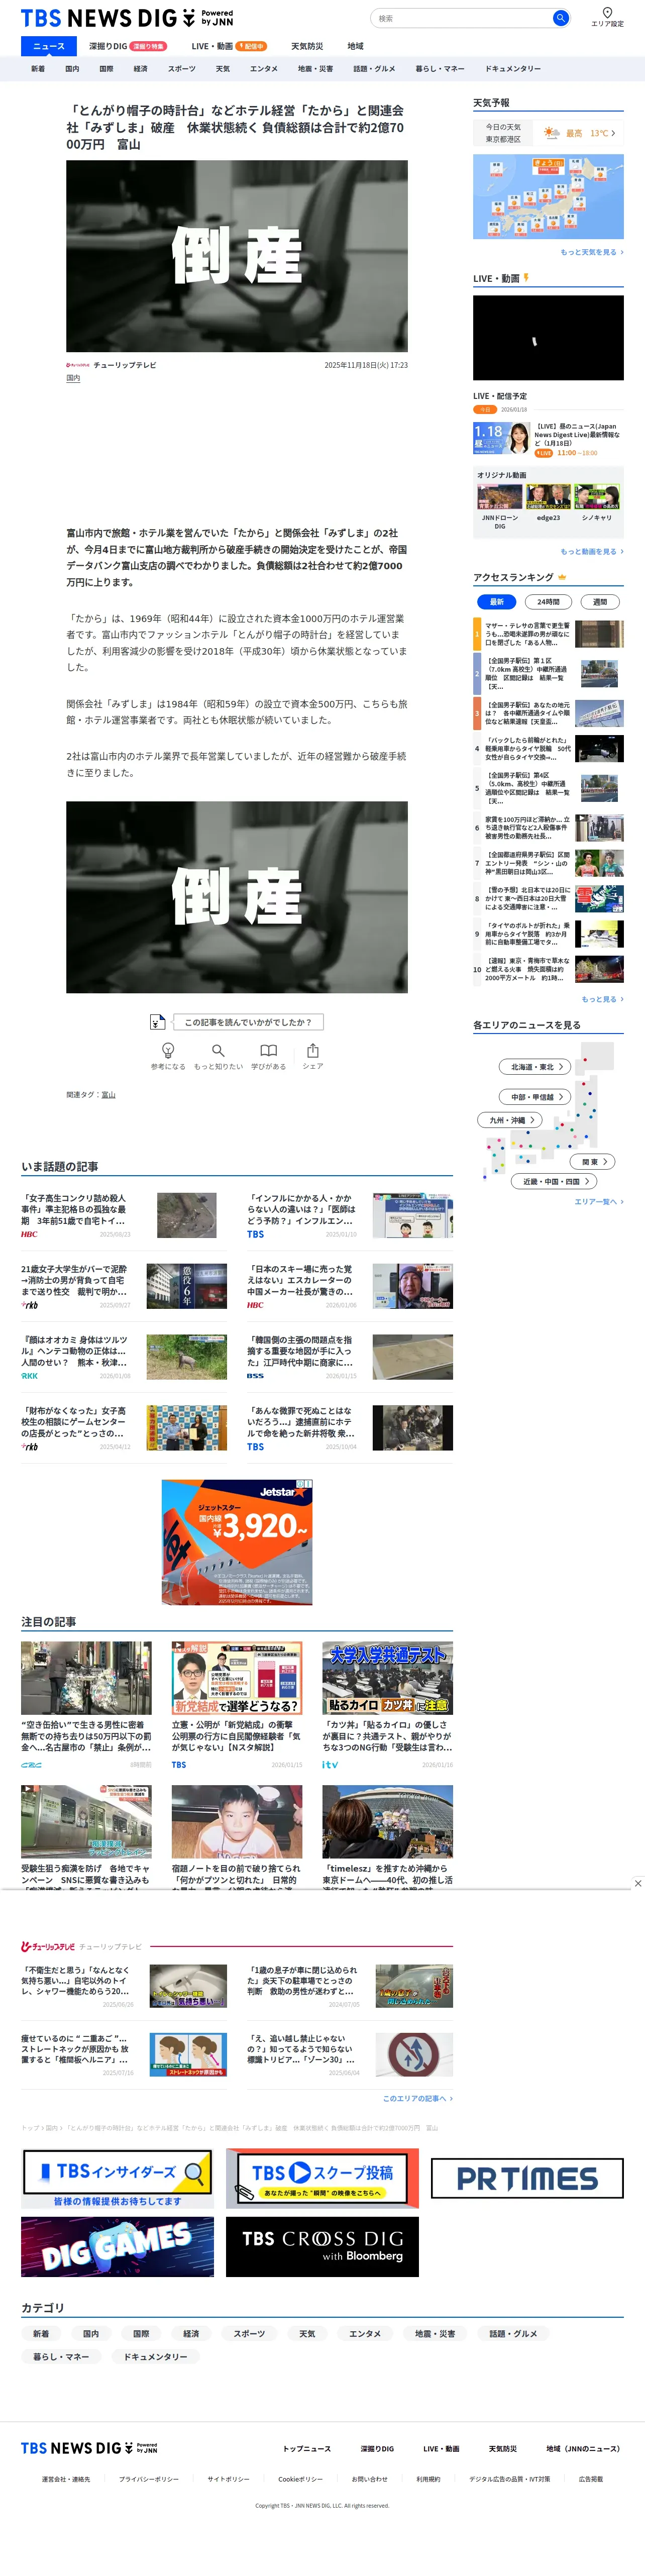This screenshot has width=645, height=2576.
Task: Expand 中部・甲信越 area news
Action: [535, 1097]
